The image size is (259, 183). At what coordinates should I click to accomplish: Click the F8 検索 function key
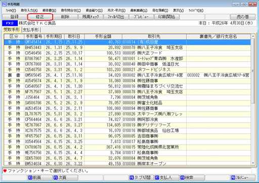pos(192,177)
